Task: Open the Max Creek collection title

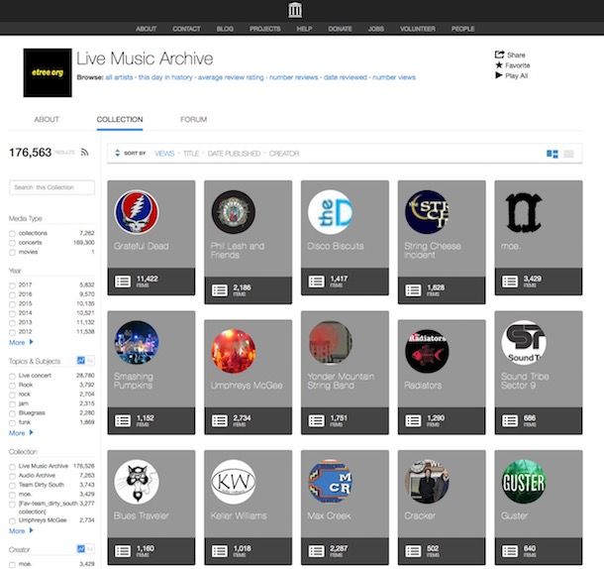Action: 330,515
